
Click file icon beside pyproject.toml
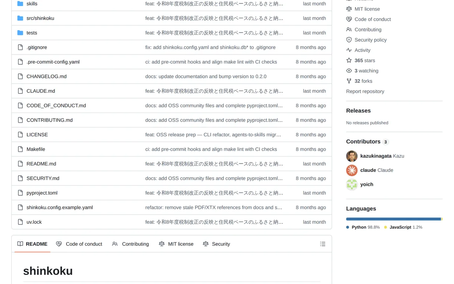pyautogui.click(x=20, y=193)
